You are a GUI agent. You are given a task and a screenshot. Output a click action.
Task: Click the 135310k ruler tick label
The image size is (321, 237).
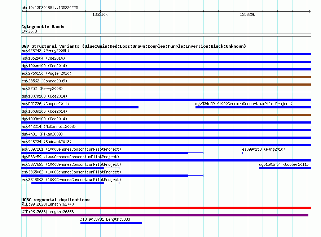[100, 14]
